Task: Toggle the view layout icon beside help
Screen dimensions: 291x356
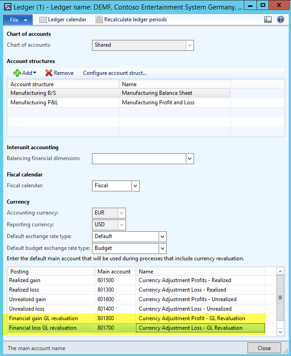Action: point(268,20)
